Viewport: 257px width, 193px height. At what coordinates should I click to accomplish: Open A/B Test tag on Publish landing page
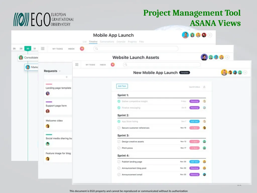click(x=195, y=162)
